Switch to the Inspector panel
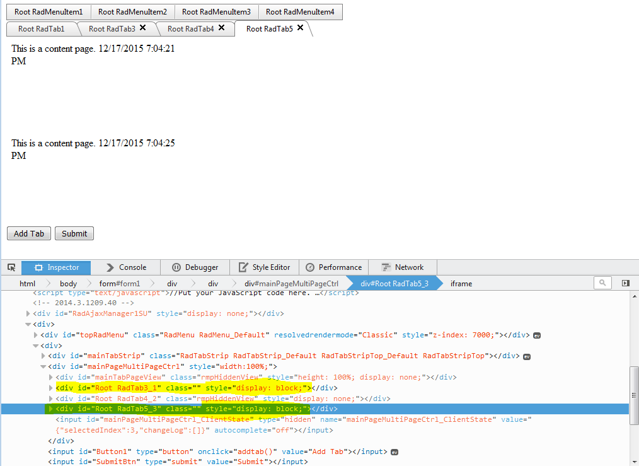 click(56, 267)
